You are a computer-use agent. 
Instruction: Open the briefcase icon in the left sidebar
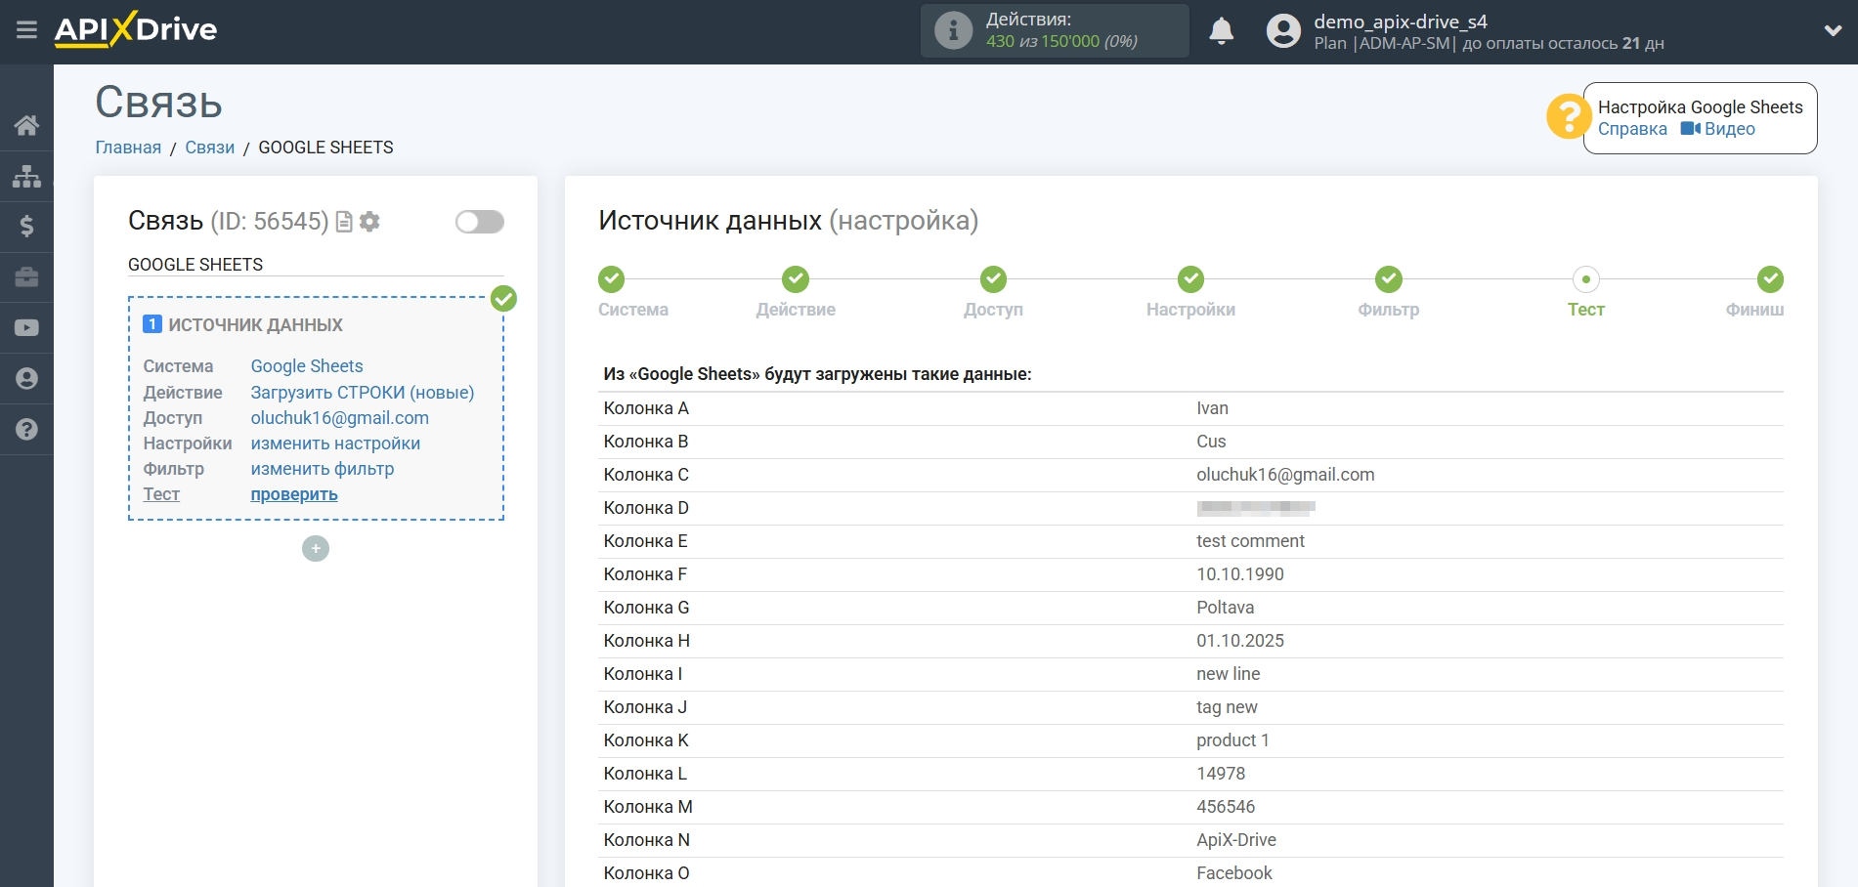(26, 277)
